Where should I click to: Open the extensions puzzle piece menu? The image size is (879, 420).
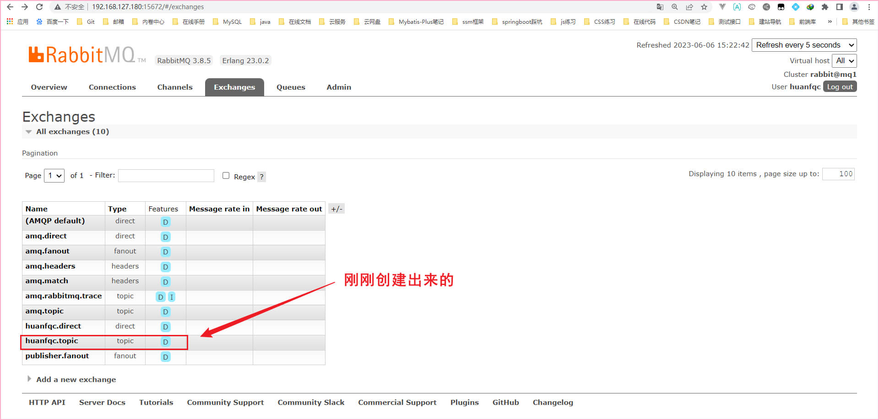(825, 7)
